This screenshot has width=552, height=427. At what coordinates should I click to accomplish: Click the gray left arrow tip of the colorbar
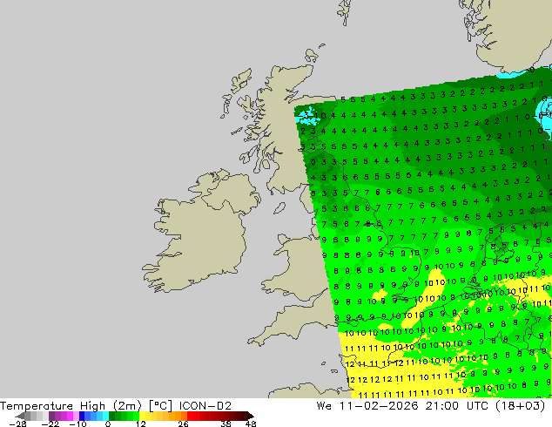20,416
